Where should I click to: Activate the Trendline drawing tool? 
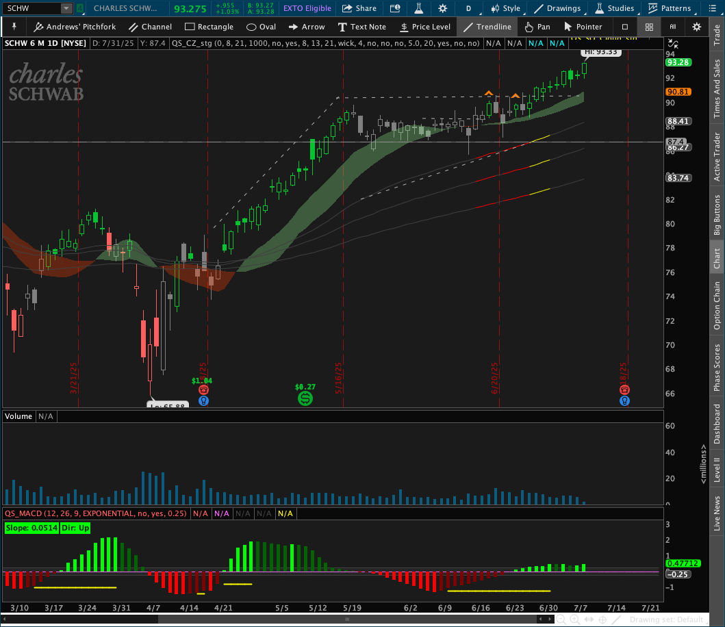tap(487, 27)
